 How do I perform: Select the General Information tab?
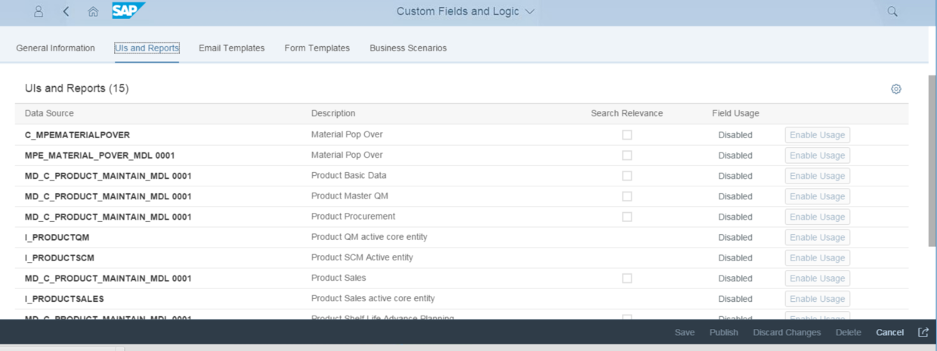(55, 48)
